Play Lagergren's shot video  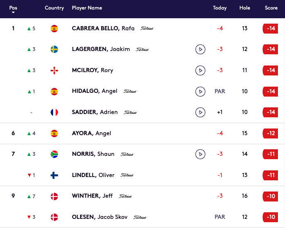coord(200,49)
